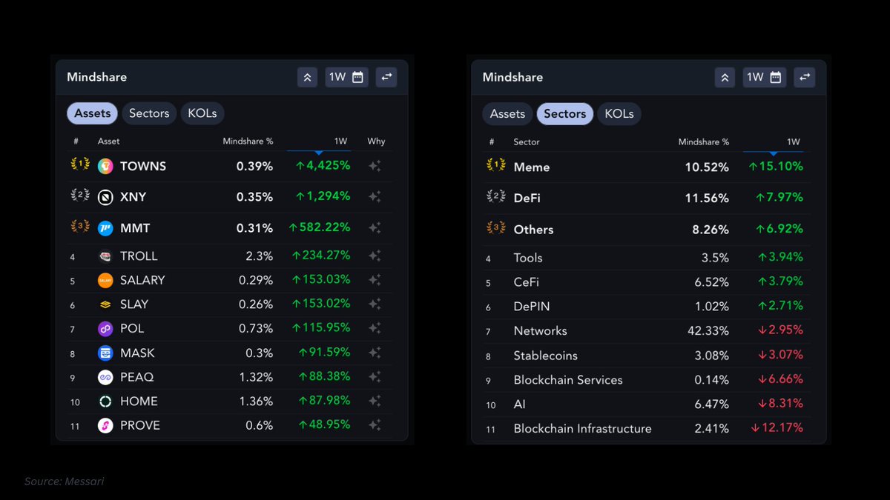
Task: Switch to KOLs tab in left panel
Action: click(202, 113)
